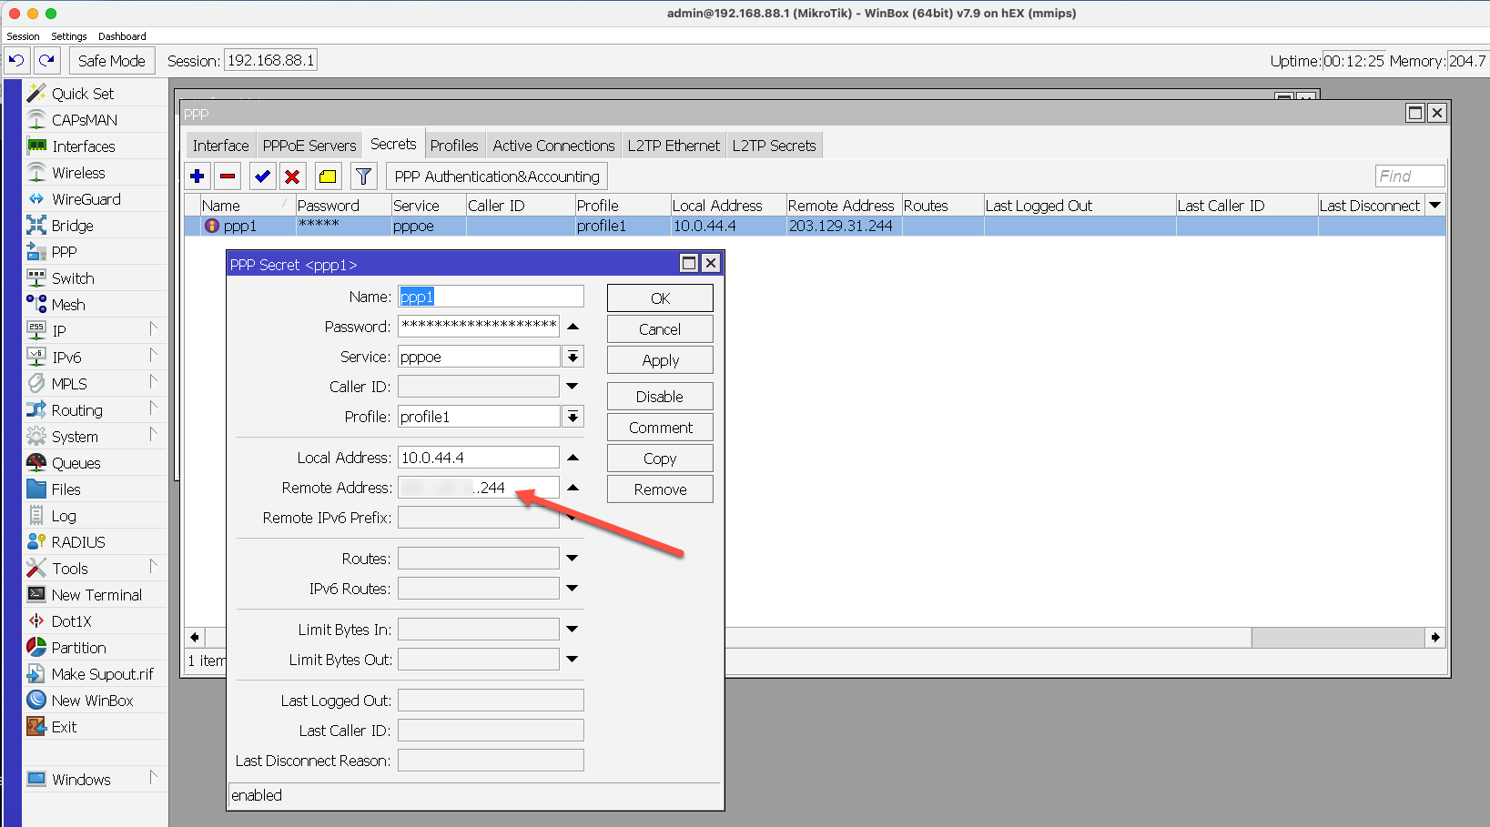Remove the secret using the minus icon
The image size is (1490, 827).
pyautogui.click(x=228, y=176)
